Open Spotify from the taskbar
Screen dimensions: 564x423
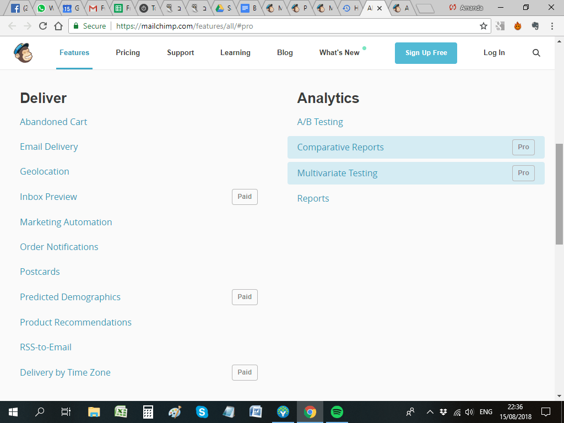tap(337, 412)
